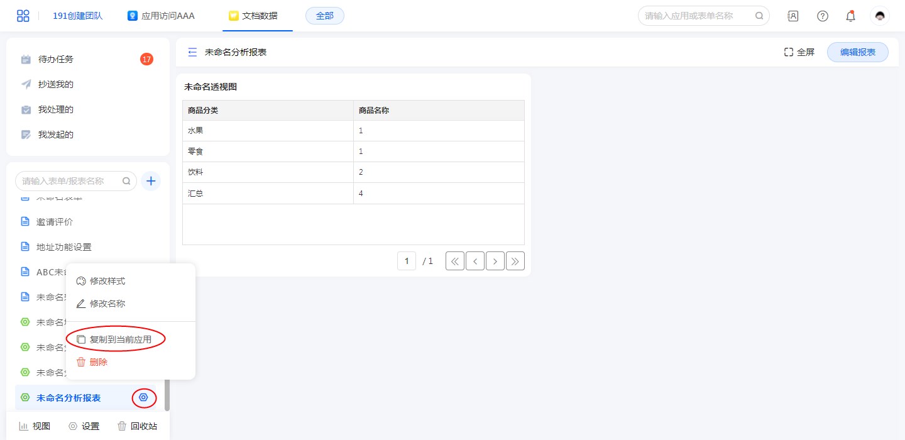Collapse sidebar using the menu fold icon
905x440 pixels.
tap(192, 52)
